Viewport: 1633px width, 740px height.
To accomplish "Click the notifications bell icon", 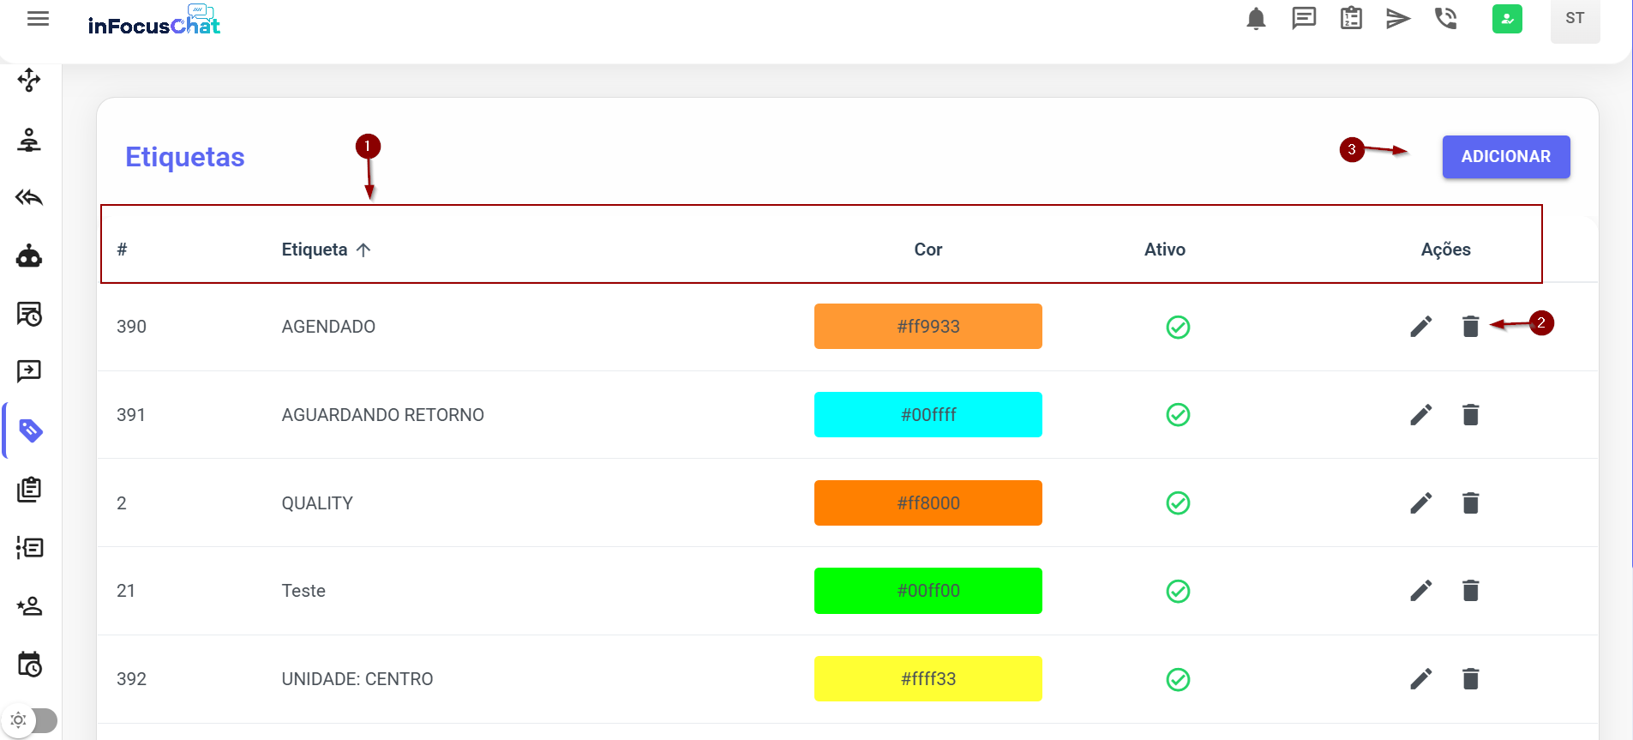I will 1256,19.
